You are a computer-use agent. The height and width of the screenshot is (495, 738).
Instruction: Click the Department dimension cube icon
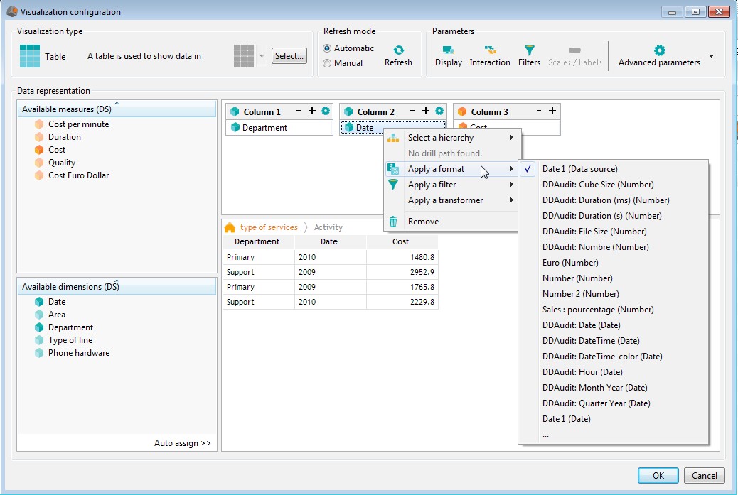(x=39, y=327)
